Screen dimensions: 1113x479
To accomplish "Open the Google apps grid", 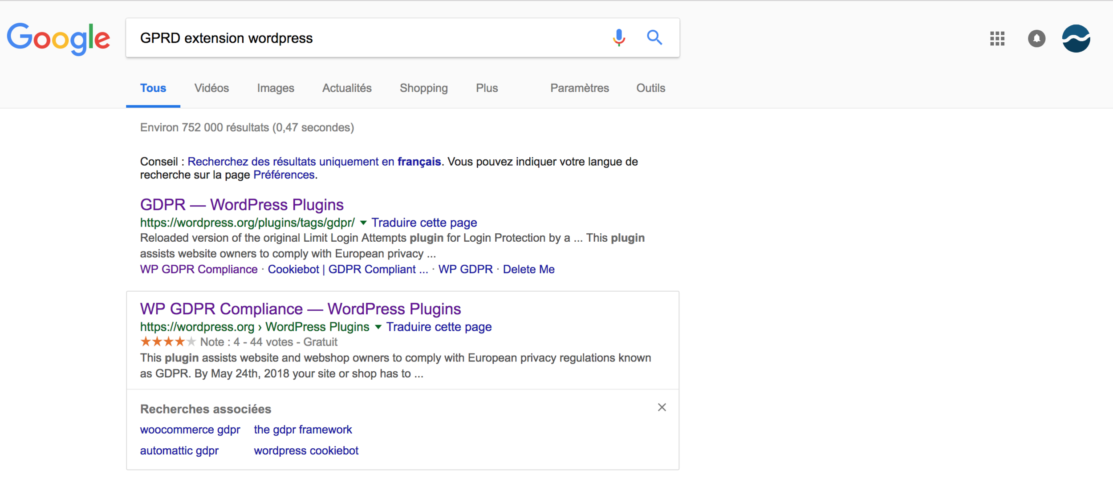I will pyautogui.click(x=997, y=39).
